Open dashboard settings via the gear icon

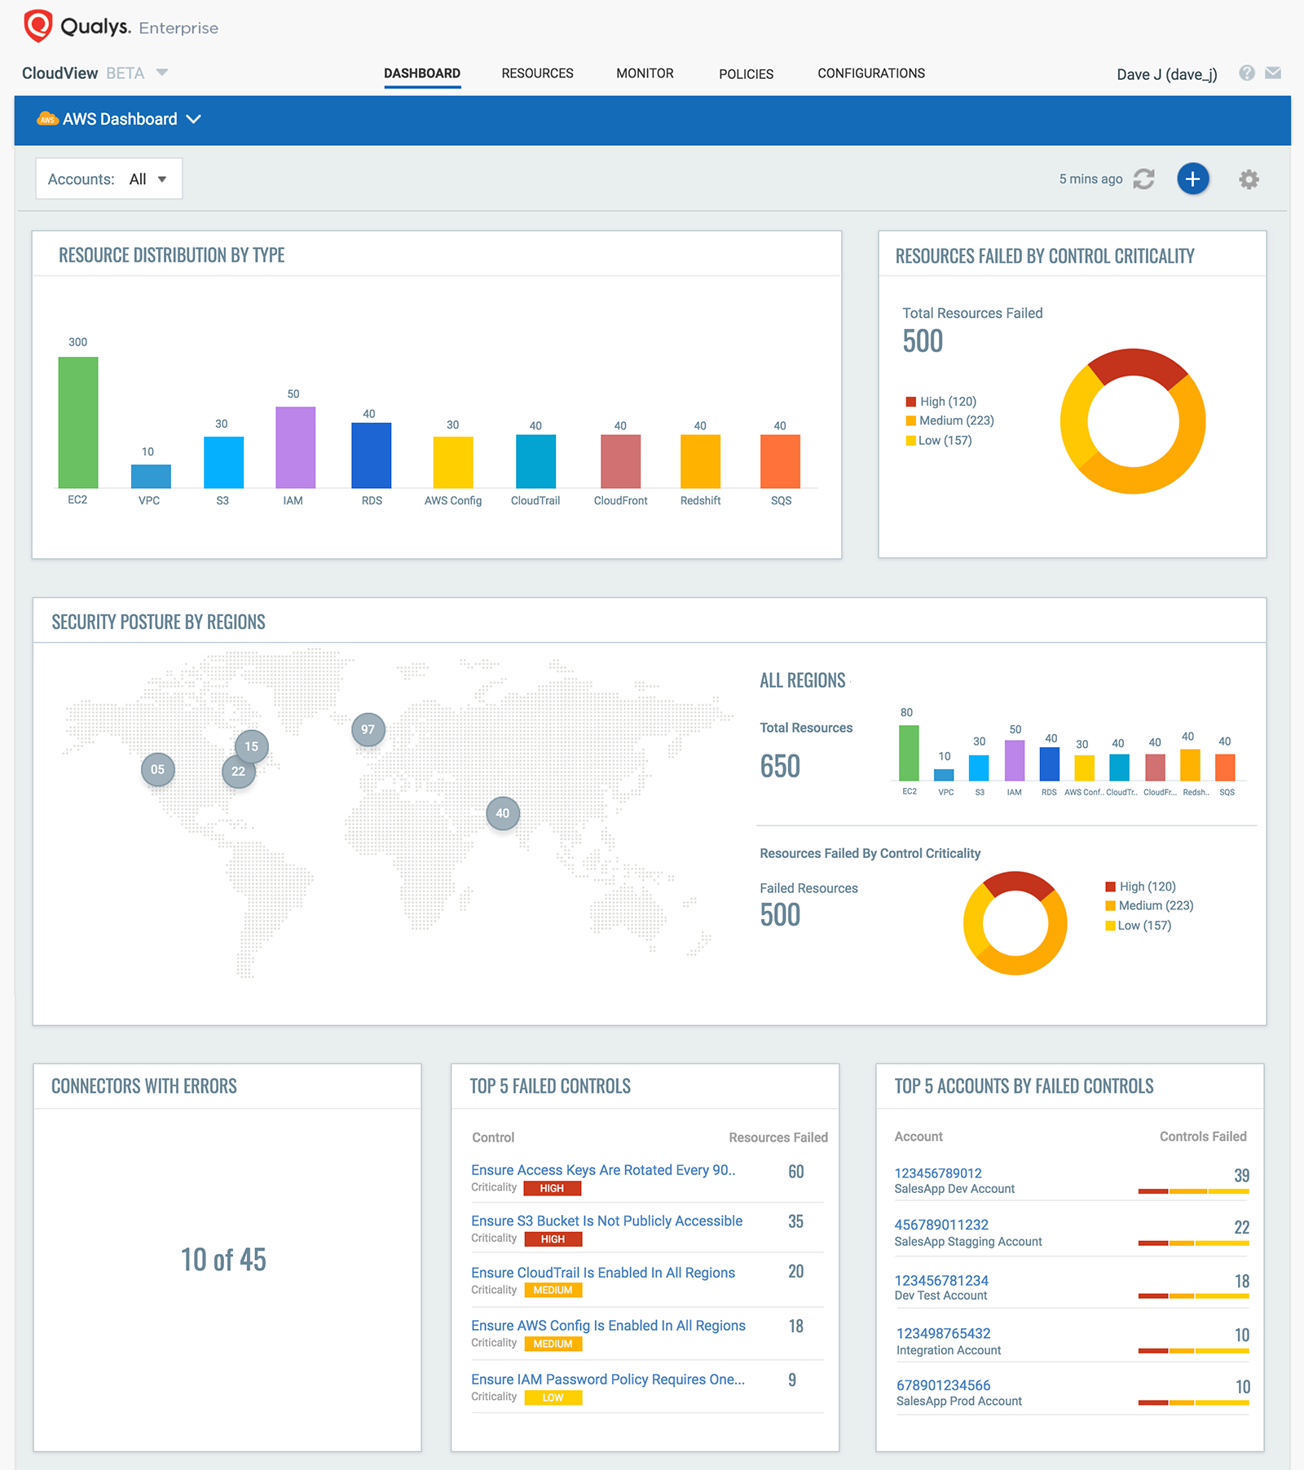[1248, 178]
